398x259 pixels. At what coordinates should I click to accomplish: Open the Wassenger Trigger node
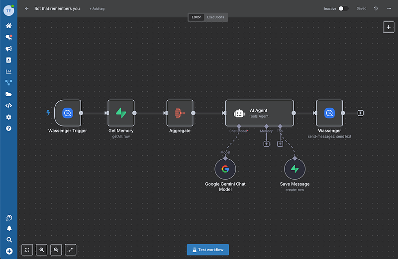68,113
